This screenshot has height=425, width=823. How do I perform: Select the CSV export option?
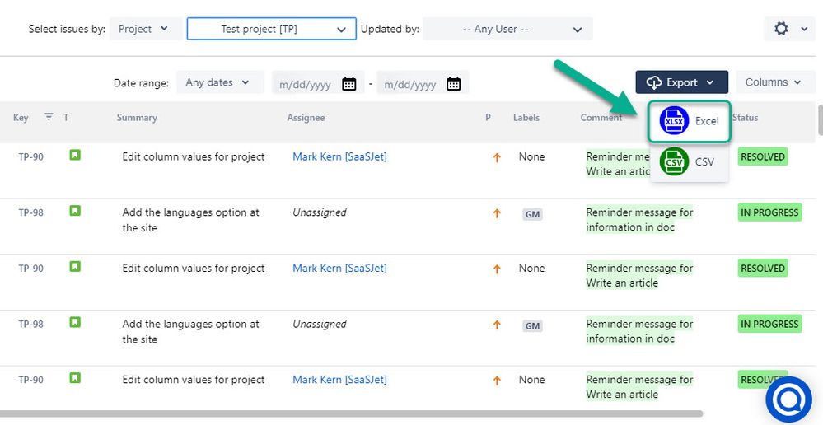pyautogui.click(x=704, y=162)
